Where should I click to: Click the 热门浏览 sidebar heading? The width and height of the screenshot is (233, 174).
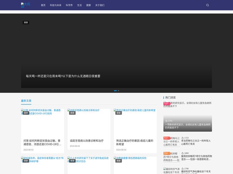click(x=171, y=98)
